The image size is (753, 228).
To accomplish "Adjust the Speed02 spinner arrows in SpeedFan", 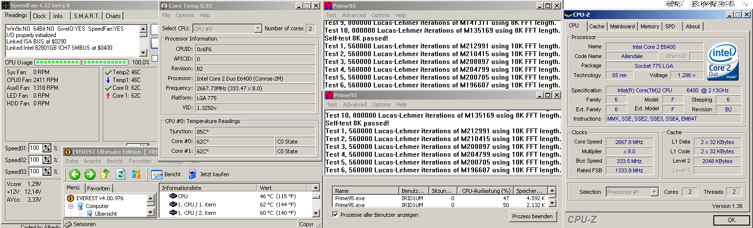I will coord(47,160).
